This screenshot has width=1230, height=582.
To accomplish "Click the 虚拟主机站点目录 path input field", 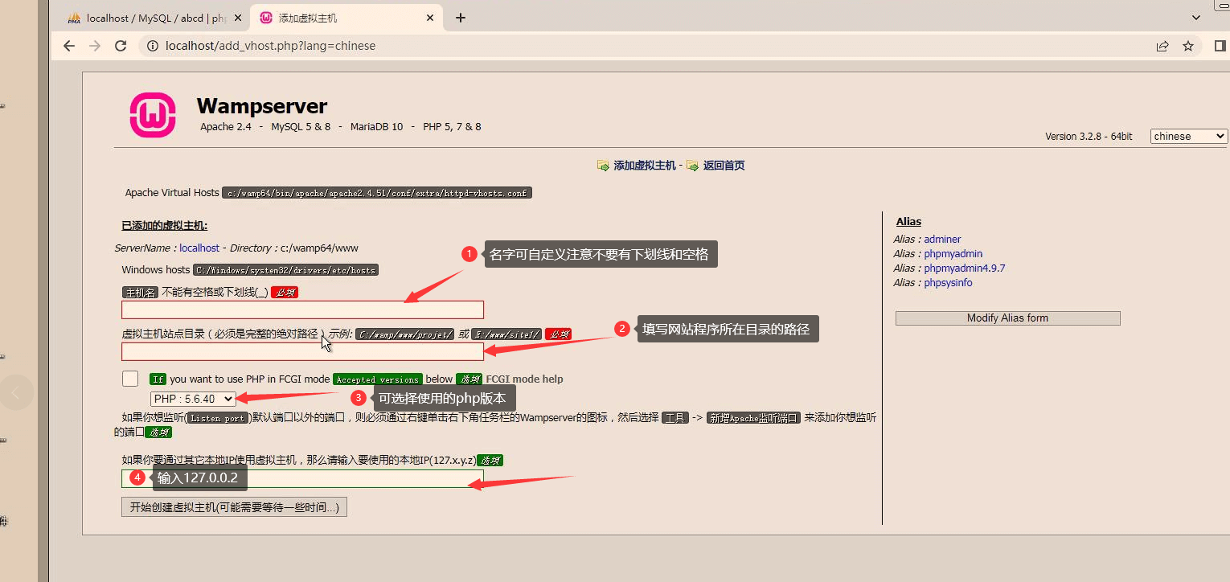I will (x=302, y=351).
